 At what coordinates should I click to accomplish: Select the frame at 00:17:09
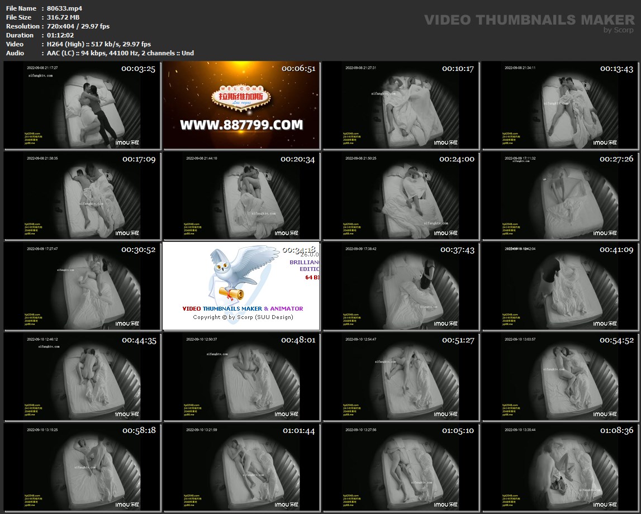click(82, 196)
